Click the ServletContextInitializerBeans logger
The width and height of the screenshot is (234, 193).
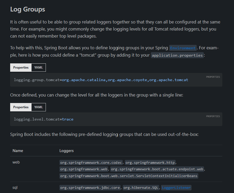tap(129, 176)
